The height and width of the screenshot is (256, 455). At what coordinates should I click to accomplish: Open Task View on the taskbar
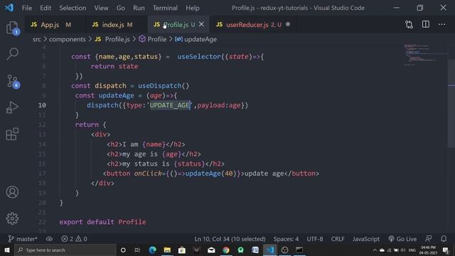click(137, 250)
